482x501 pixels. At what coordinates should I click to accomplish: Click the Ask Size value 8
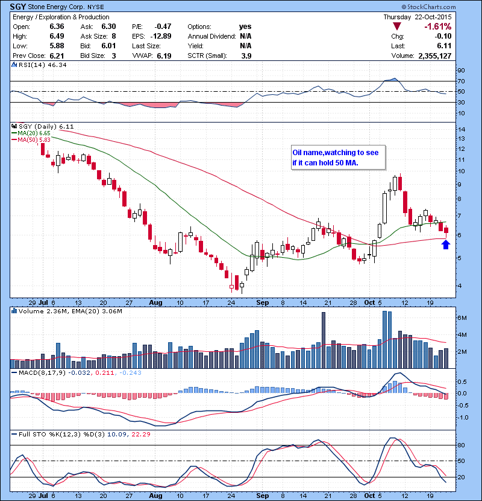(x=114, y=36)
